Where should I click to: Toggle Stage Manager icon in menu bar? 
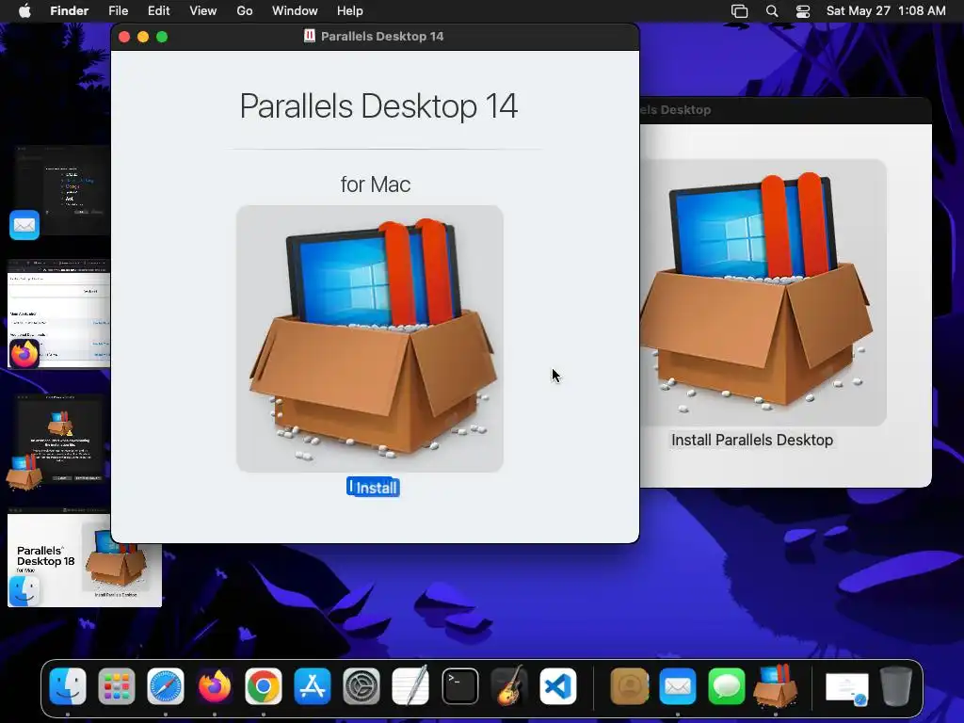pyautogui.click(x=740, y=11)
